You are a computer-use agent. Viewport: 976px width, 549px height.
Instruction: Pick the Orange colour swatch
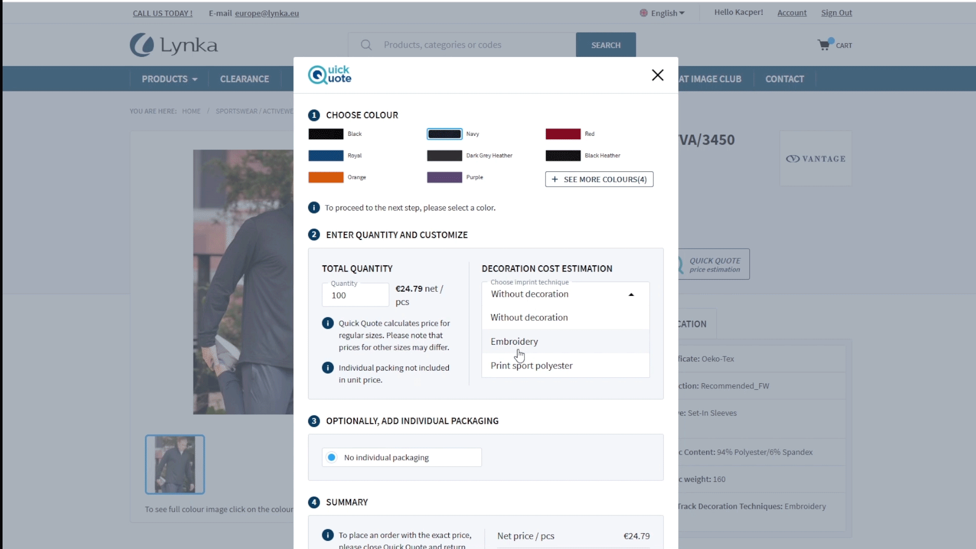pos(326,177)
